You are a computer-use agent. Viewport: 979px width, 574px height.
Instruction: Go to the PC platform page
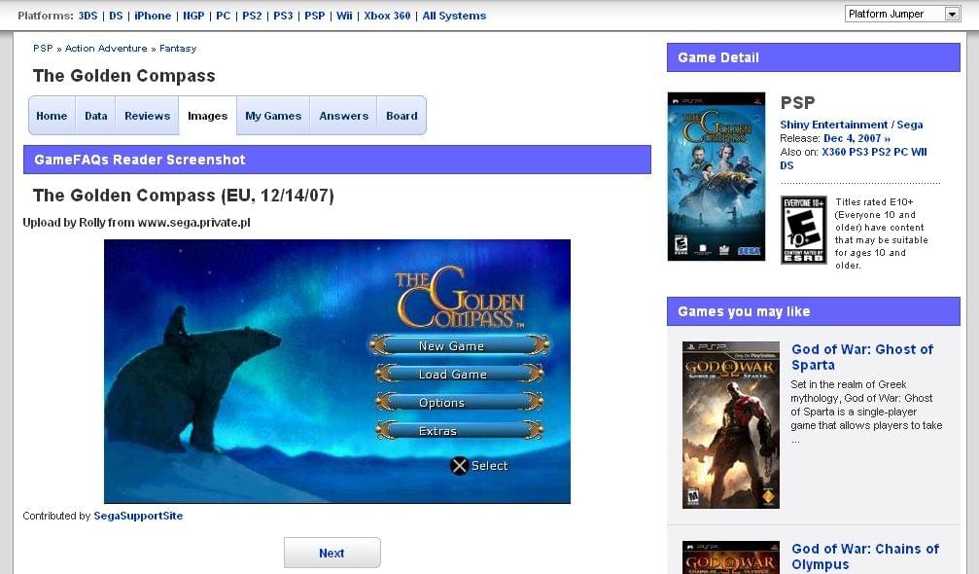pyautogui.click(x=224, y=16)
